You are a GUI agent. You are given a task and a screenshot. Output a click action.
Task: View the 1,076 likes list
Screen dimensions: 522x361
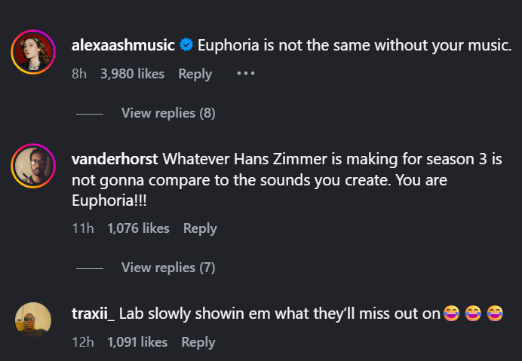coord(138,228)
